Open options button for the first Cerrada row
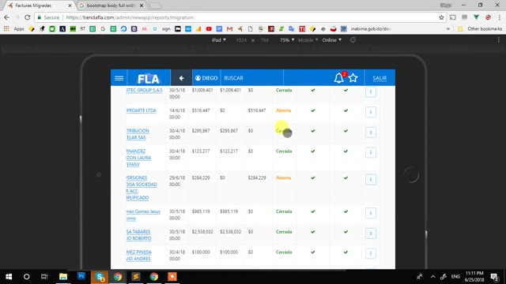 pyautogui.click(x=371, y=92)
